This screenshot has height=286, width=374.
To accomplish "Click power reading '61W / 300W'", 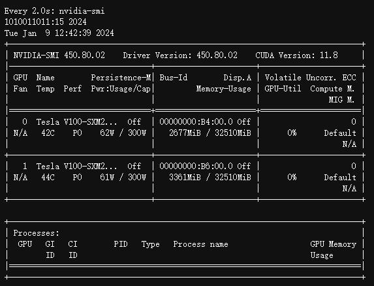I will click(x=123, y=177).
